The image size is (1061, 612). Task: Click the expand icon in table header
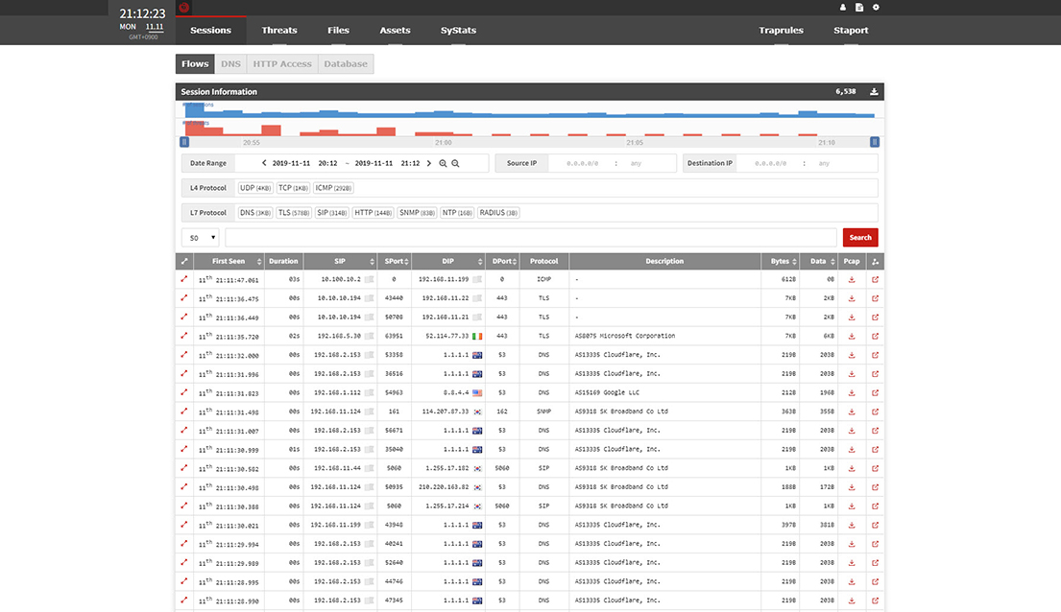[184, 261]
